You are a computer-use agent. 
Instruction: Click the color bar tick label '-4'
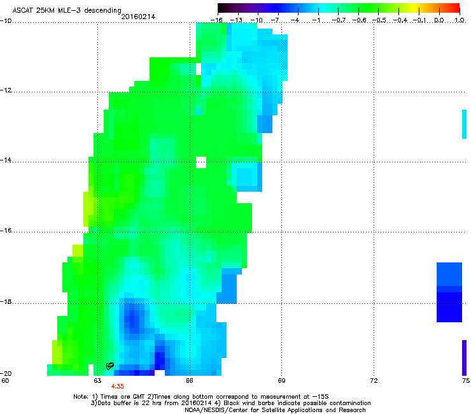pos(295,20)
